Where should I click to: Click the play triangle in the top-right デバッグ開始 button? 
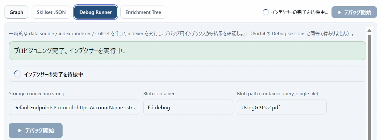[x=340, y=12]
